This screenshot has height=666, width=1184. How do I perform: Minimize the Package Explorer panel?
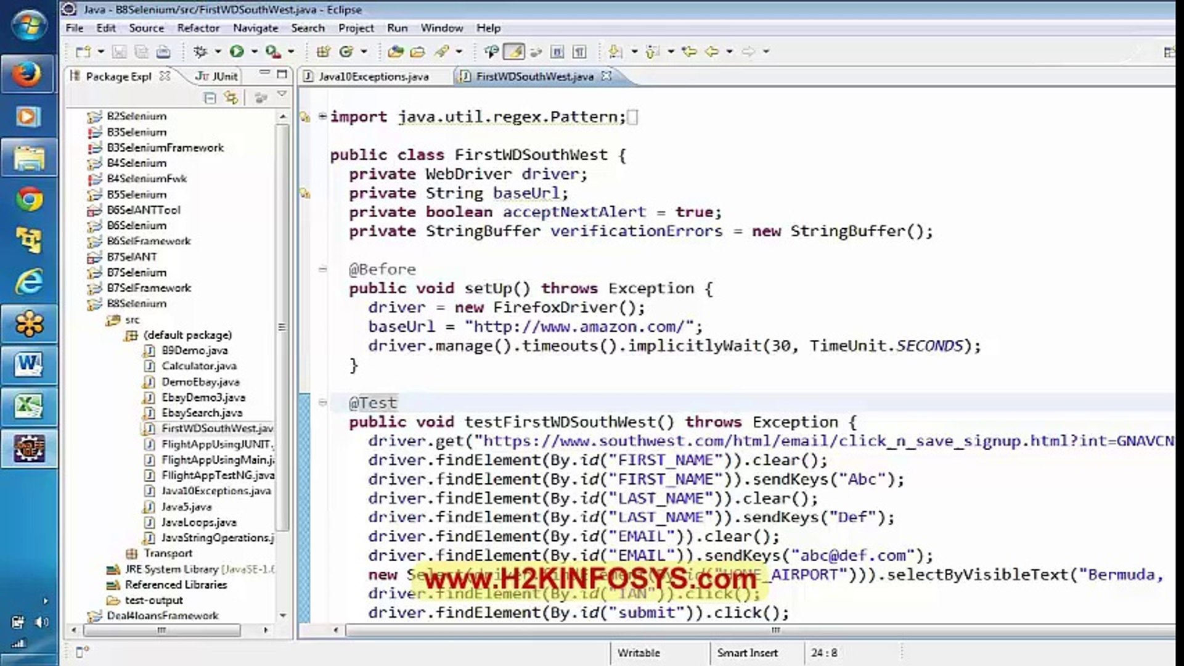click(264, 73)
